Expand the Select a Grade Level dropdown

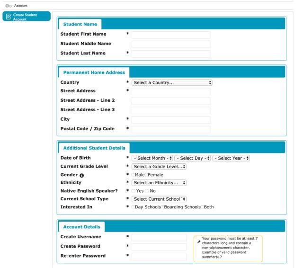pyautogui.click(x=159, y=167)
